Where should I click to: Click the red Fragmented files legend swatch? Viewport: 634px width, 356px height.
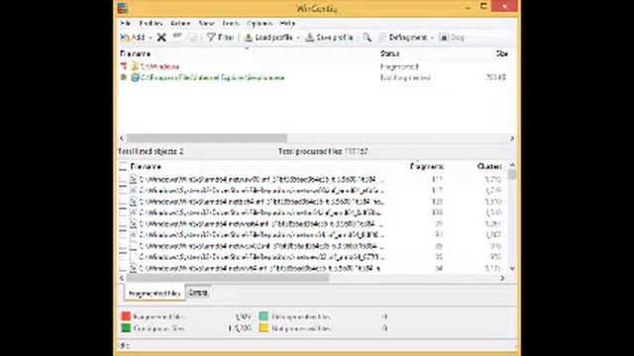pyautogui.click(x=126, y=316)
